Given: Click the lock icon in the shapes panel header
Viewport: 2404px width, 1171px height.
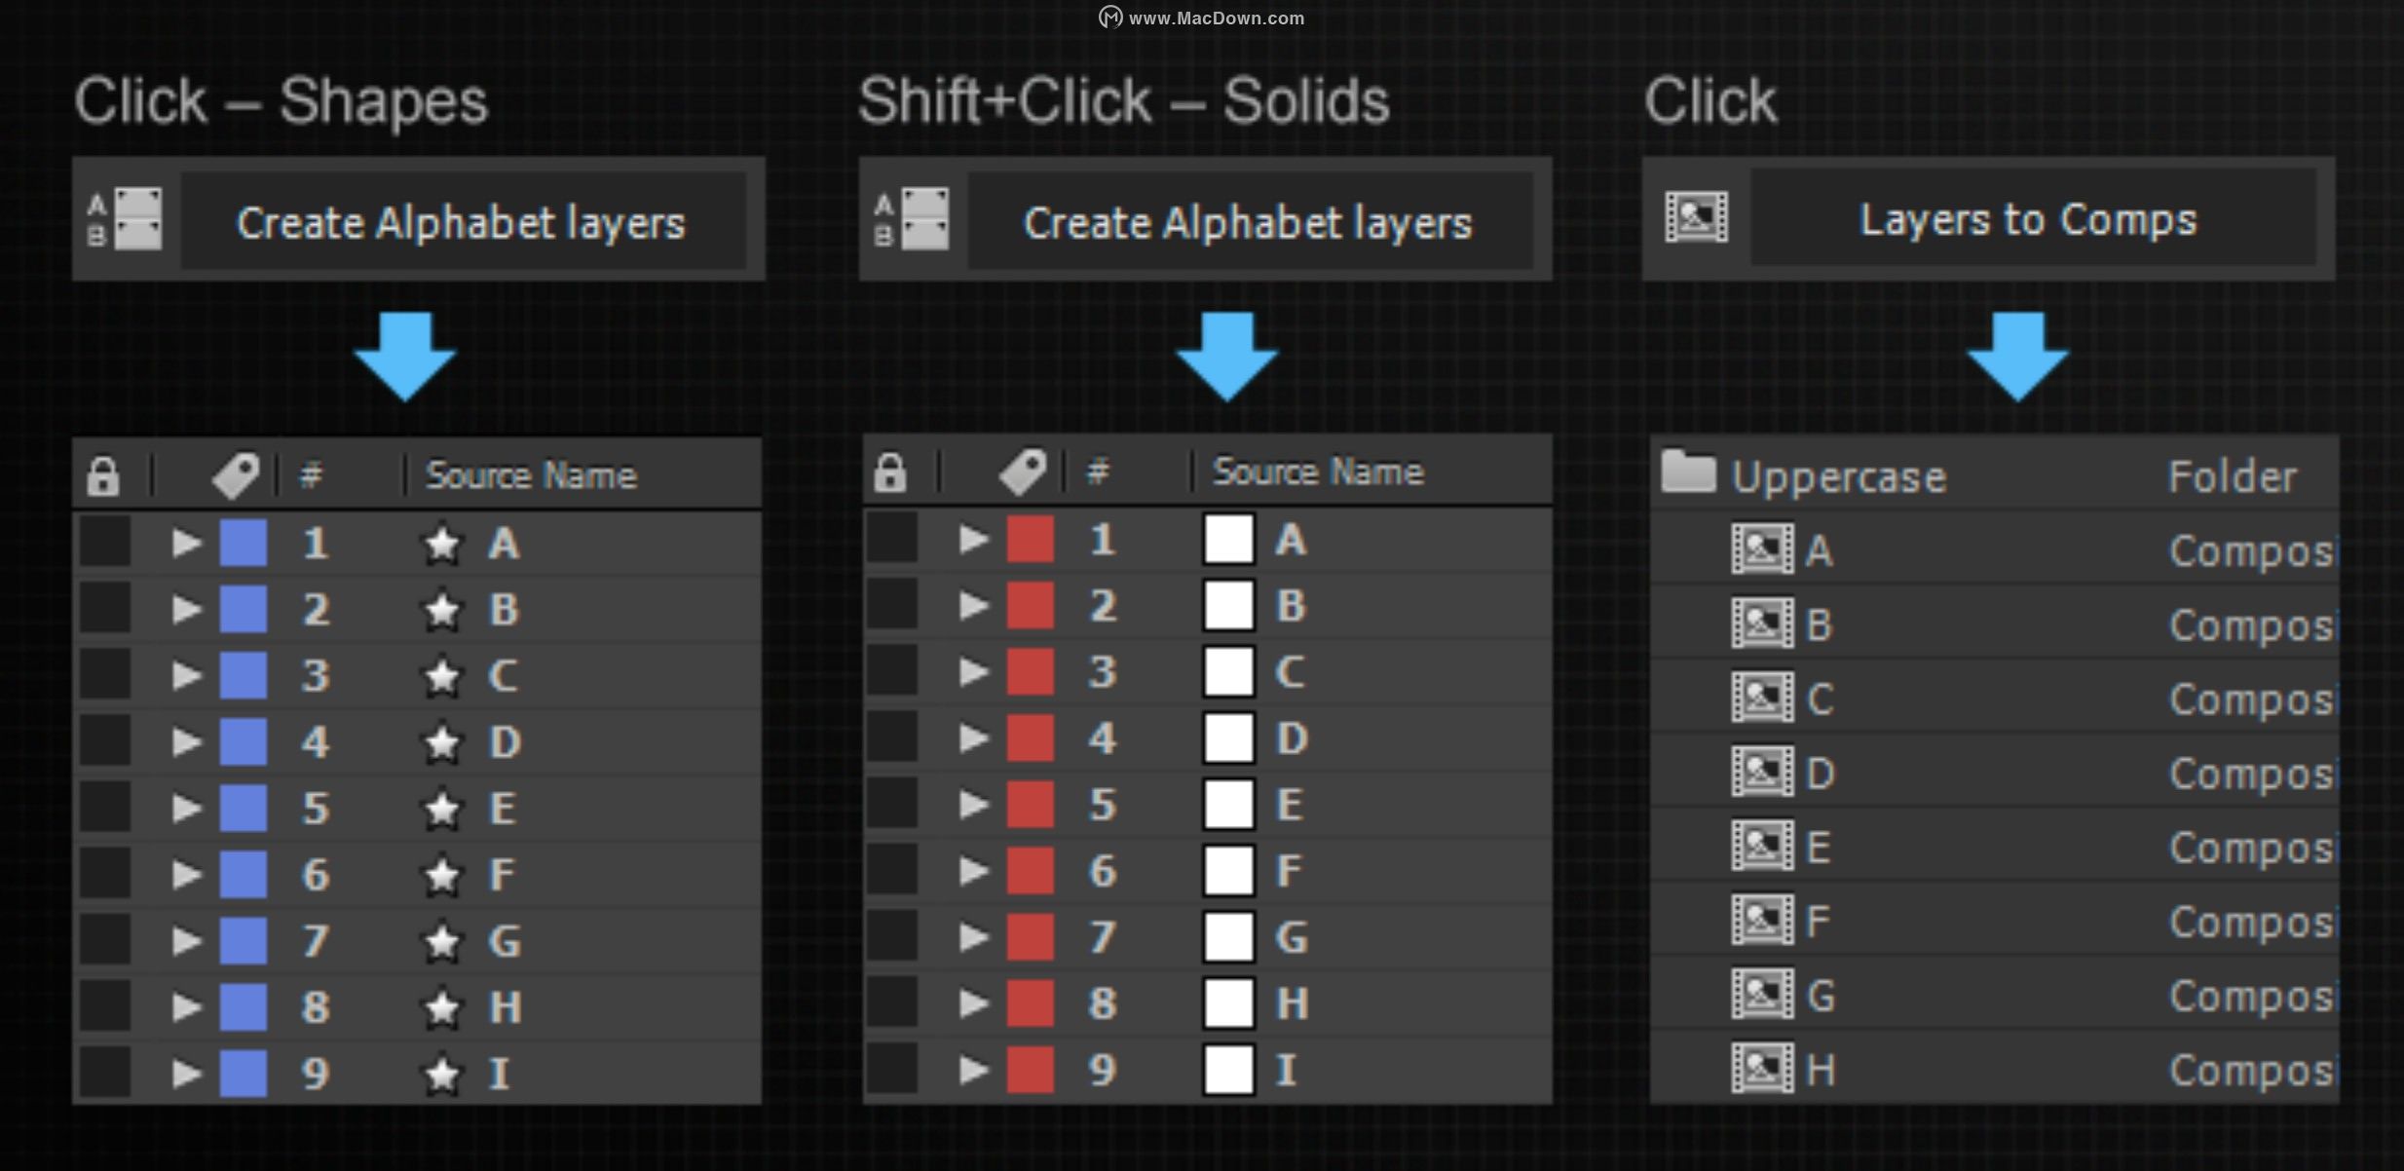Looking at the screenshot, I should coord(102,475).
